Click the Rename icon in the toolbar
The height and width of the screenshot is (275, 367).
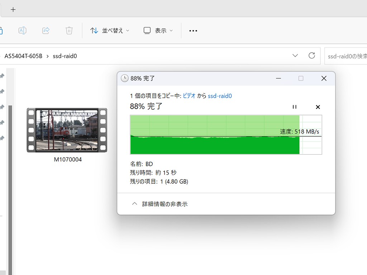pos(22,30)
